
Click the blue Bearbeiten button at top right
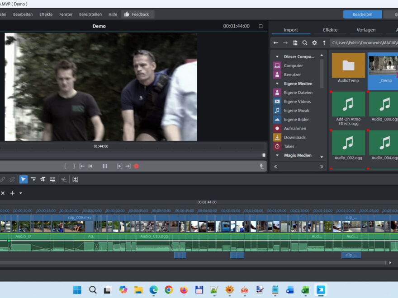click(x=362, y=14)
